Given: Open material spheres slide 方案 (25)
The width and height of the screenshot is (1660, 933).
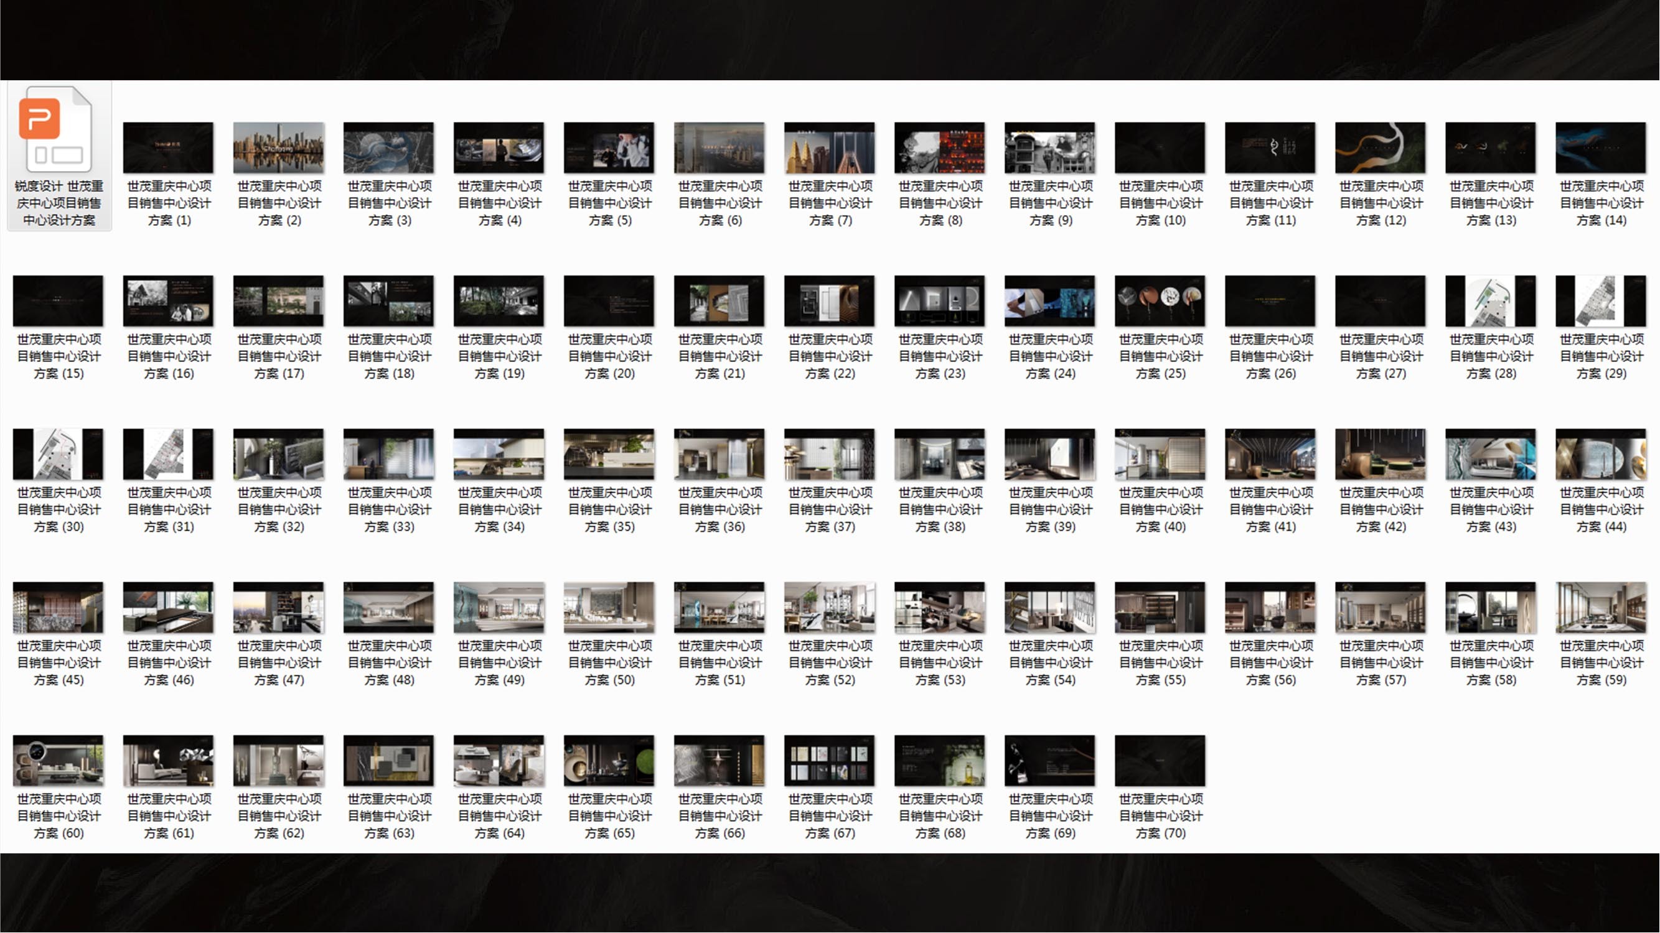Looking at the screenshot, I should pos(1160,300).
